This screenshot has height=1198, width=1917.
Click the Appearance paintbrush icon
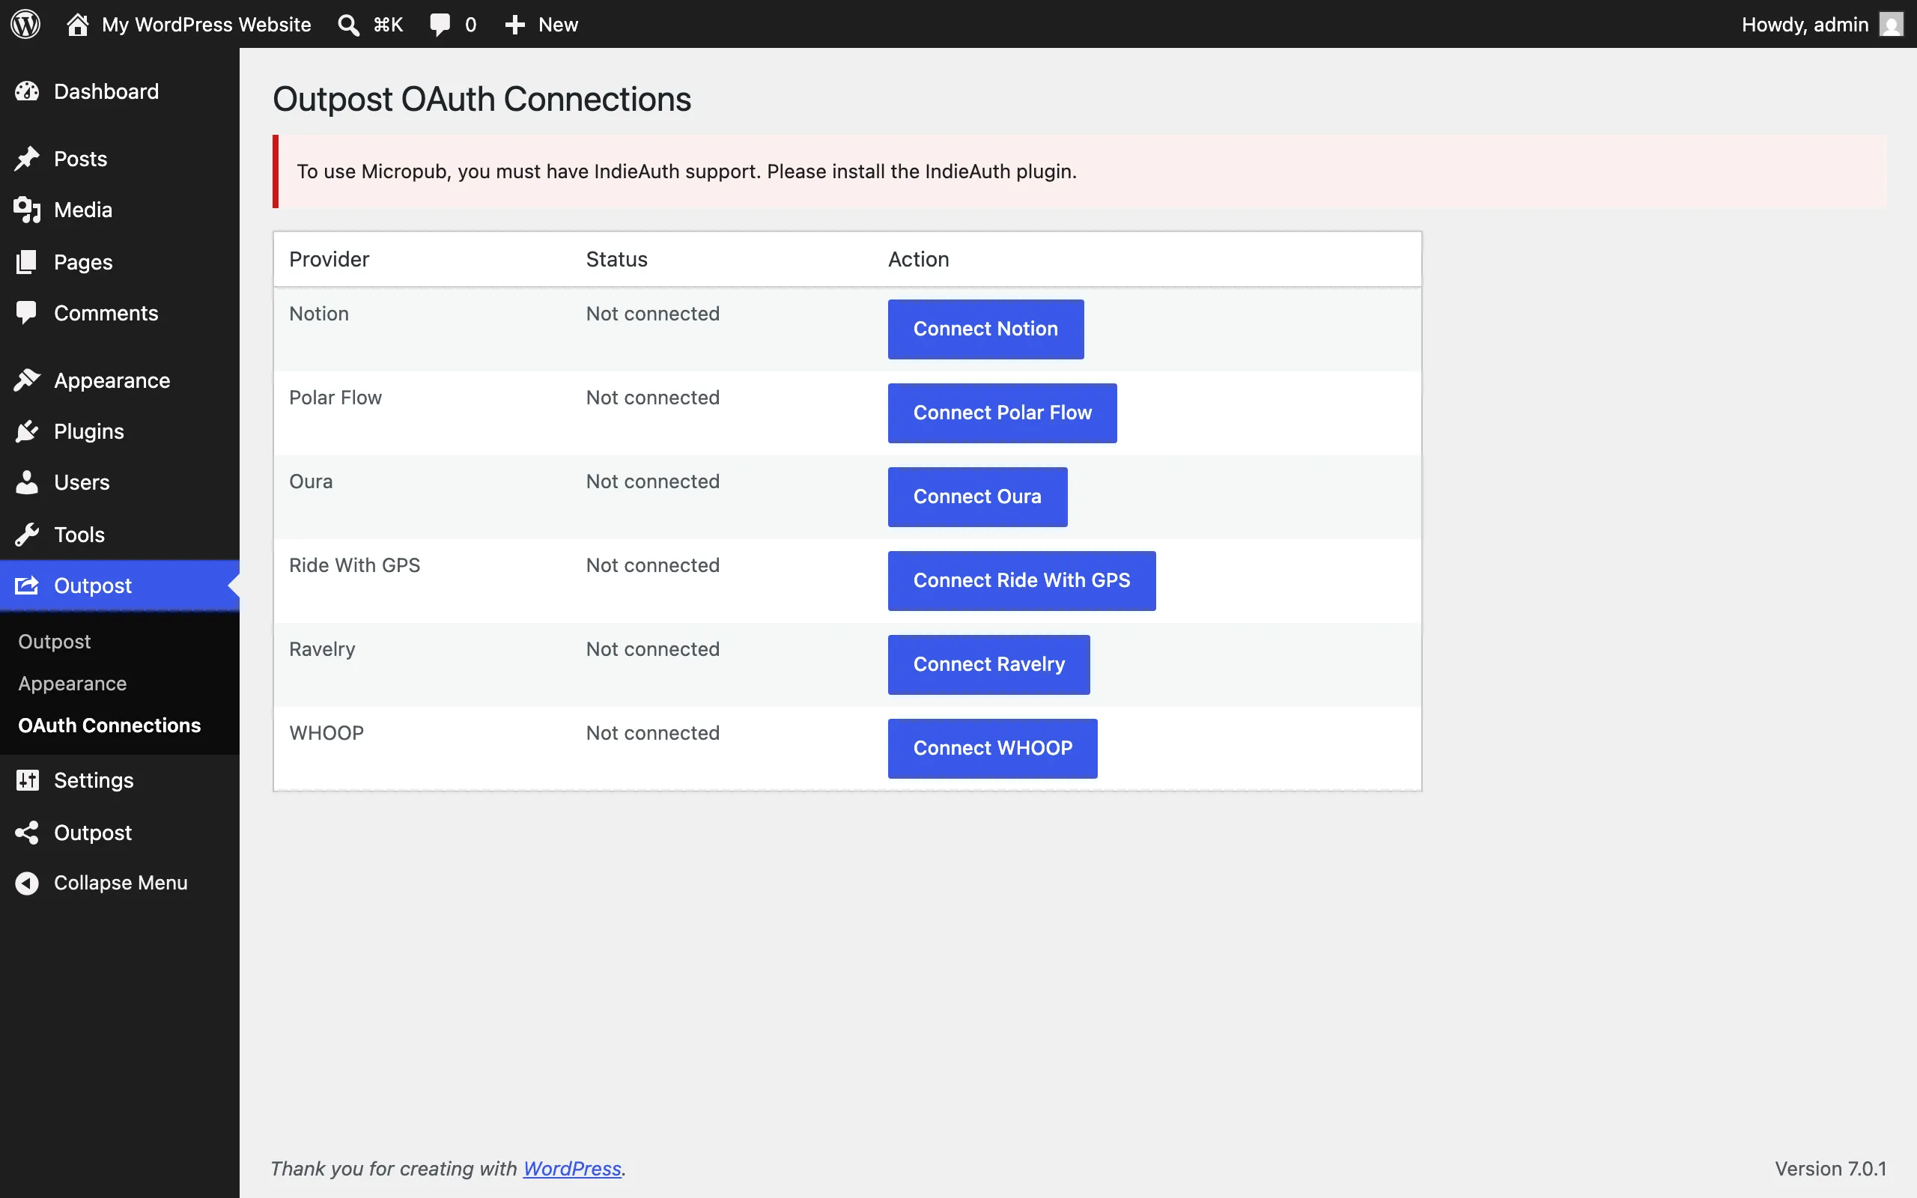[27, 380]
